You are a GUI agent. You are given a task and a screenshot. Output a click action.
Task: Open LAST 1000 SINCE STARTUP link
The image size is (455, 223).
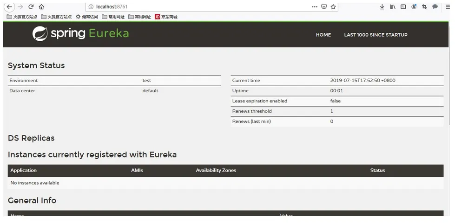[376, 35]
